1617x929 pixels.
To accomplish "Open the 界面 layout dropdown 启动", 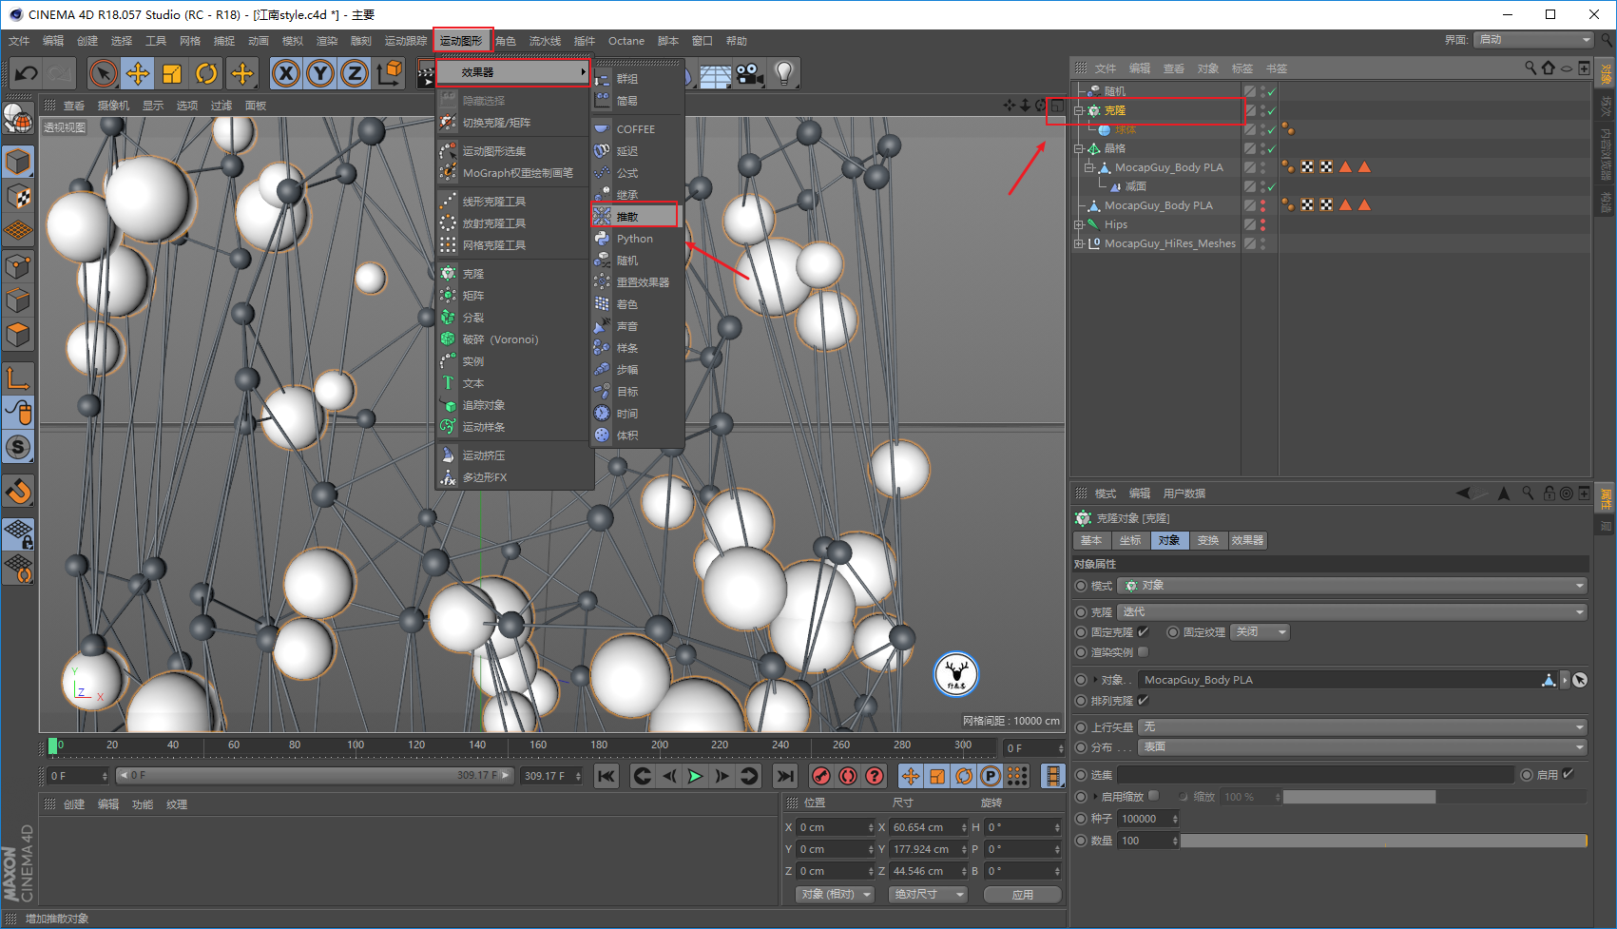I will (1533, 39).
